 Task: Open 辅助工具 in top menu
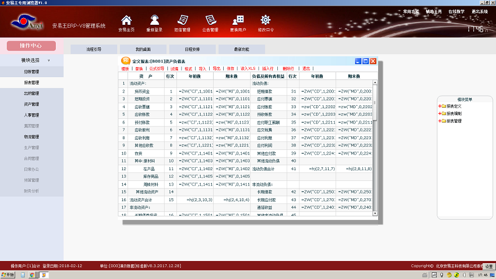pos(433,11)
